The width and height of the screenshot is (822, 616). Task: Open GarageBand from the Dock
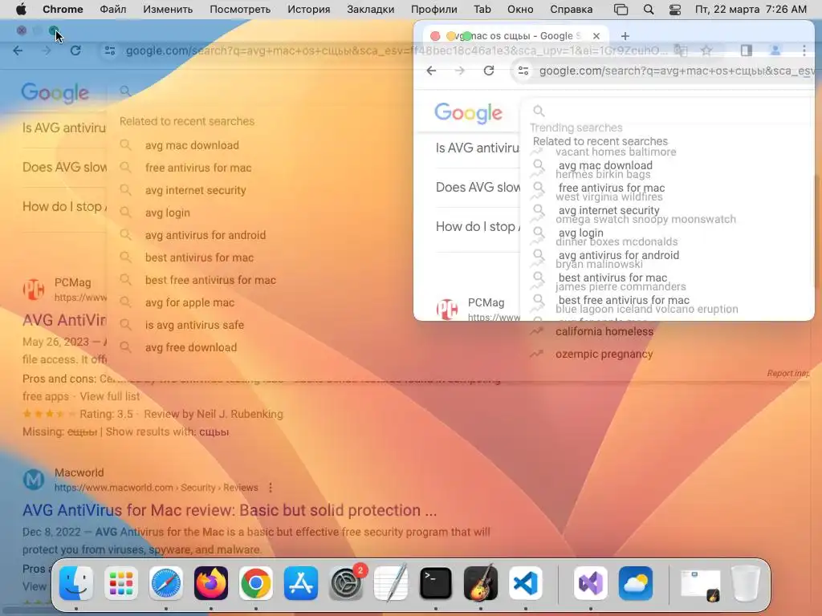click(481, 583)
